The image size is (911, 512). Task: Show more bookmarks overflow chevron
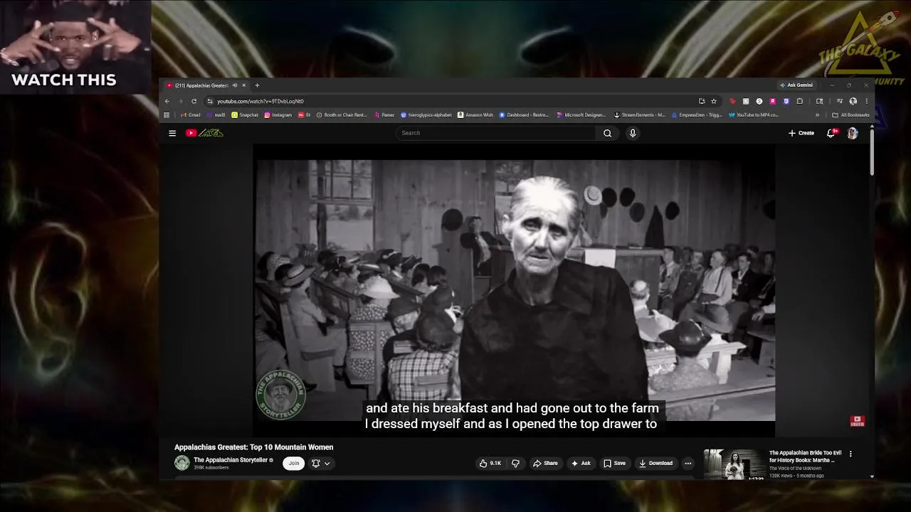[817, 114]
